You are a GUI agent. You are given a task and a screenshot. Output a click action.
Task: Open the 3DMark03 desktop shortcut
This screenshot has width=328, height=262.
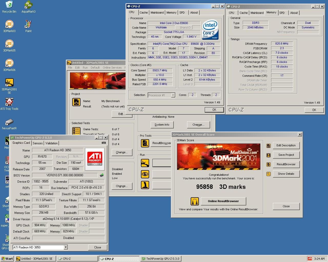pyautogui.click(x=9, y=26)
